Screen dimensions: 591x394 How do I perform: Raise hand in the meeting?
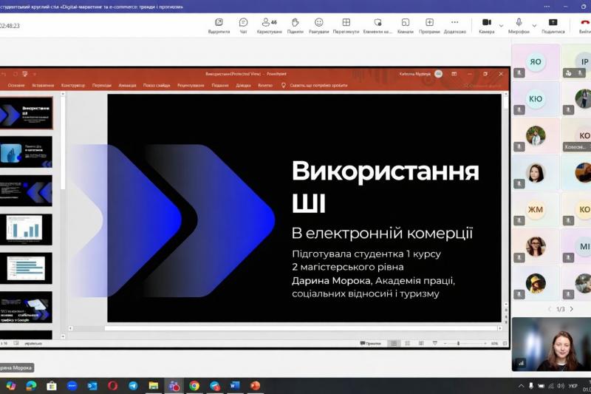coord(295,25)
